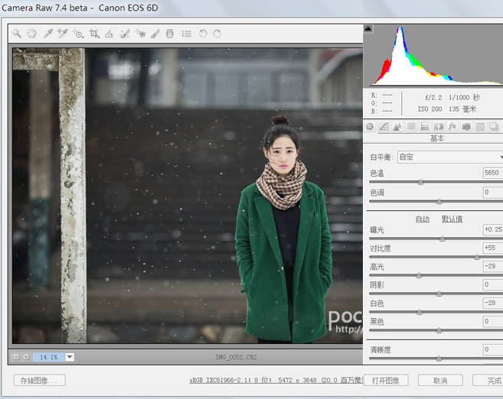The image size is (503, 399).
Task: Toggle shadow clipping warning in histogram
Action: point(368,29)
